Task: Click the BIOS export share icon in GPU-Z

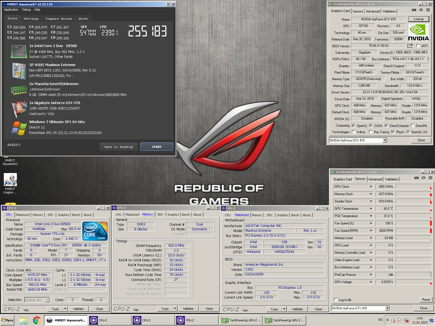Action: (x=410, y=46)
